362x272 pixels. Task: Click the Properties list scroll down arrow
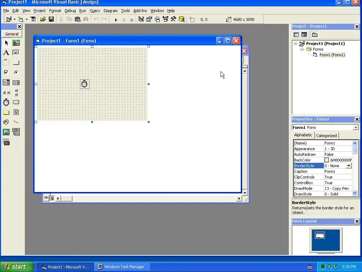point(355,193)
